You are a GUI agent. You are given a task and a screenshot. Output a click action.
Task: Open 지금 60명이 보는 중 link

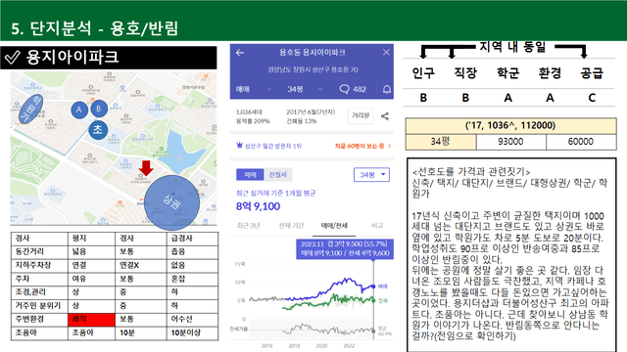362,146
